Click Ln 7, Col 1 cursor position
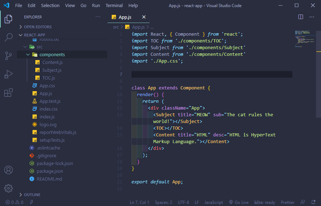Screen dimensions: 321x206 click(139, 202)
